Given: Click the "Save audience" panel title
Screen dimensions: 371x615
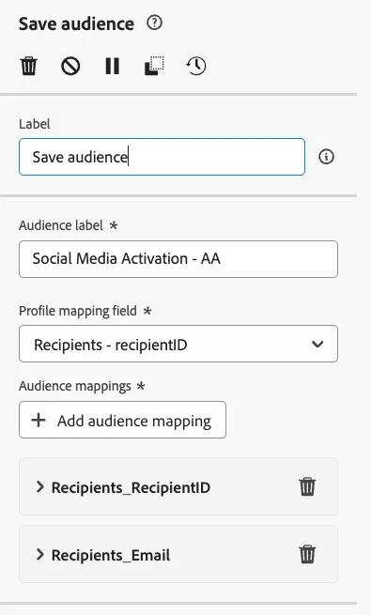Looking at the screenshot, I should click(x=76, y=23).
